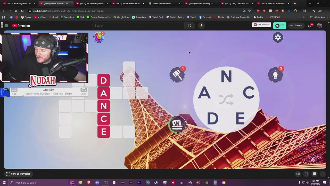
Task: Seek on the One Kiss progress bar
Action: pyautogui.click(x=49, y=96)
